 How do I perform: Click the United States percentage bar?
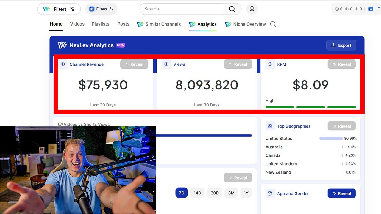331,139
